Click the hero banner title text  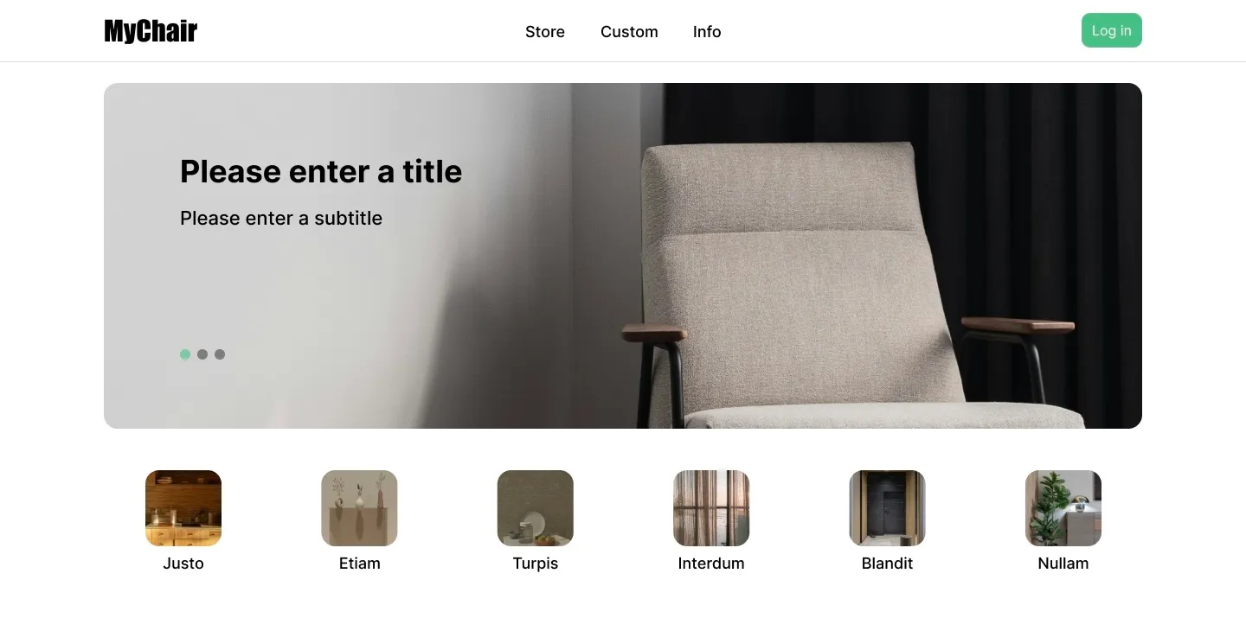pos(321,171)
